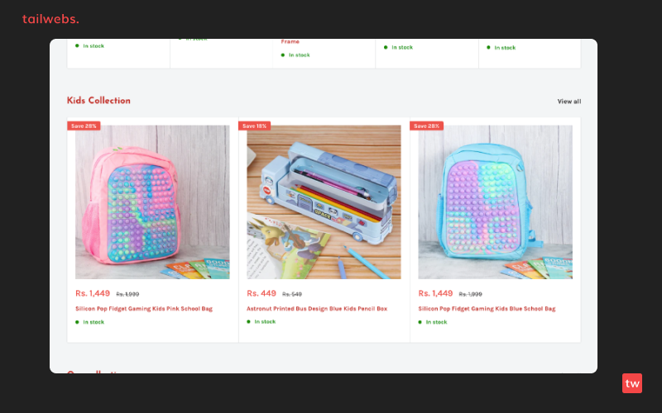Click In stock indicator under pink bag
The width and height of the screenshot is (662, 413).
coord(89,322)
